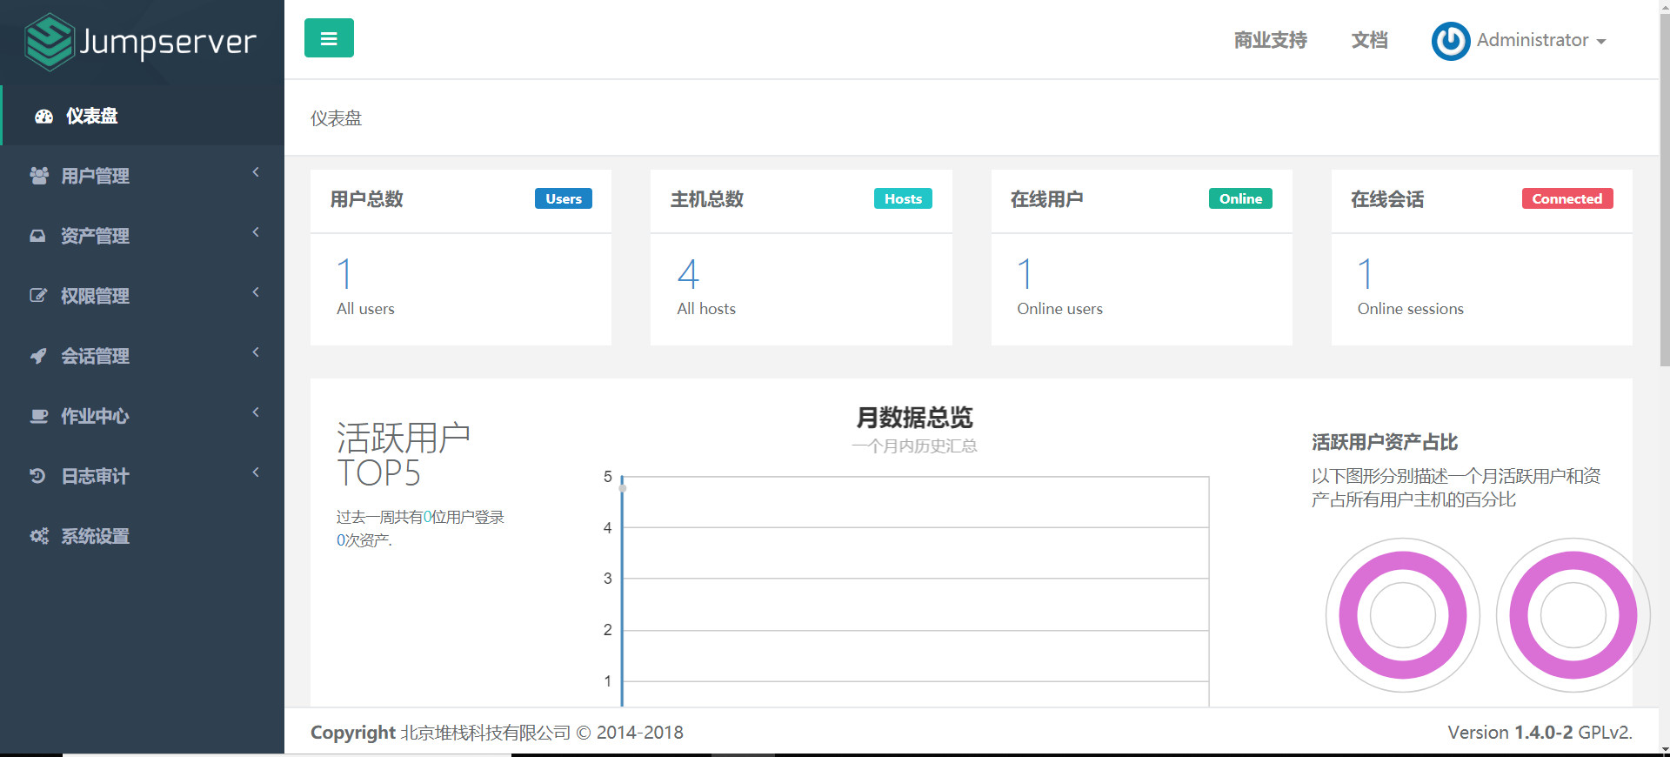Open the 用户管理 menu
Viewport: 1670px width, 757px height.
tap(143, 176)
